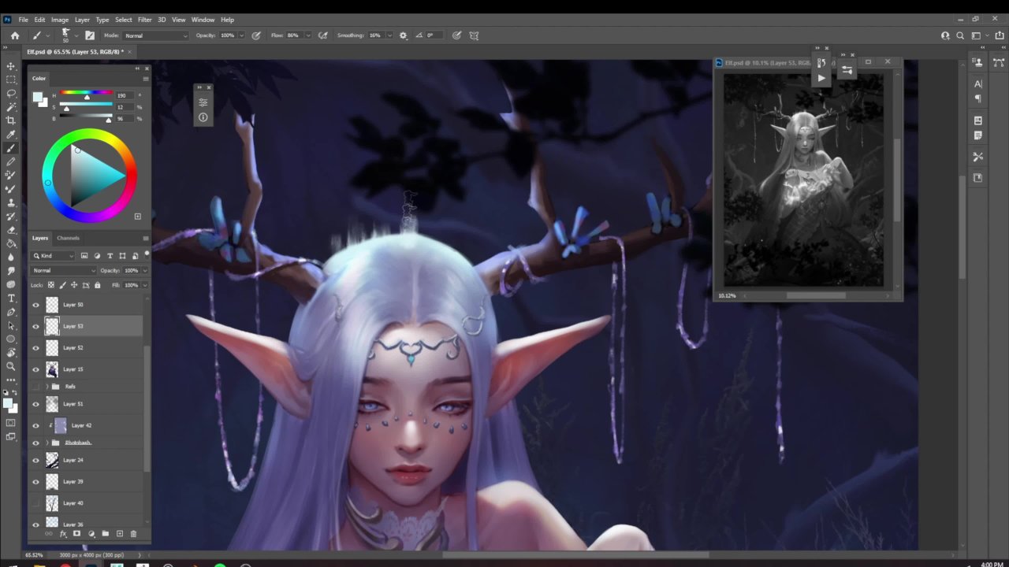Select the Type tool
1009x567 pixels.
11,298
